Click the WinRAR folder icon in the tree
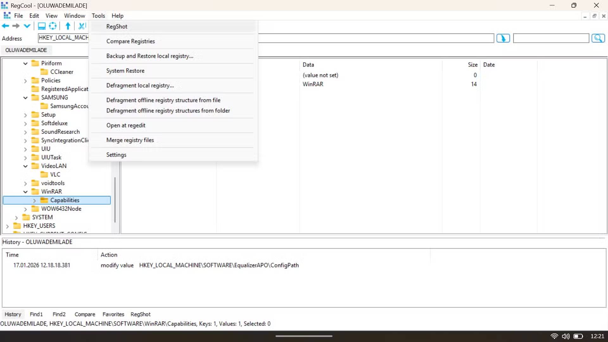Viewport: 608px width, 342px height. tap(35, 191)
